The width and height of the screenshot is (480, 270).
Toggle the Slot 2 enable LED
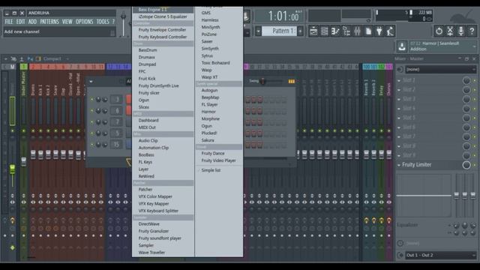click(475, 90)
